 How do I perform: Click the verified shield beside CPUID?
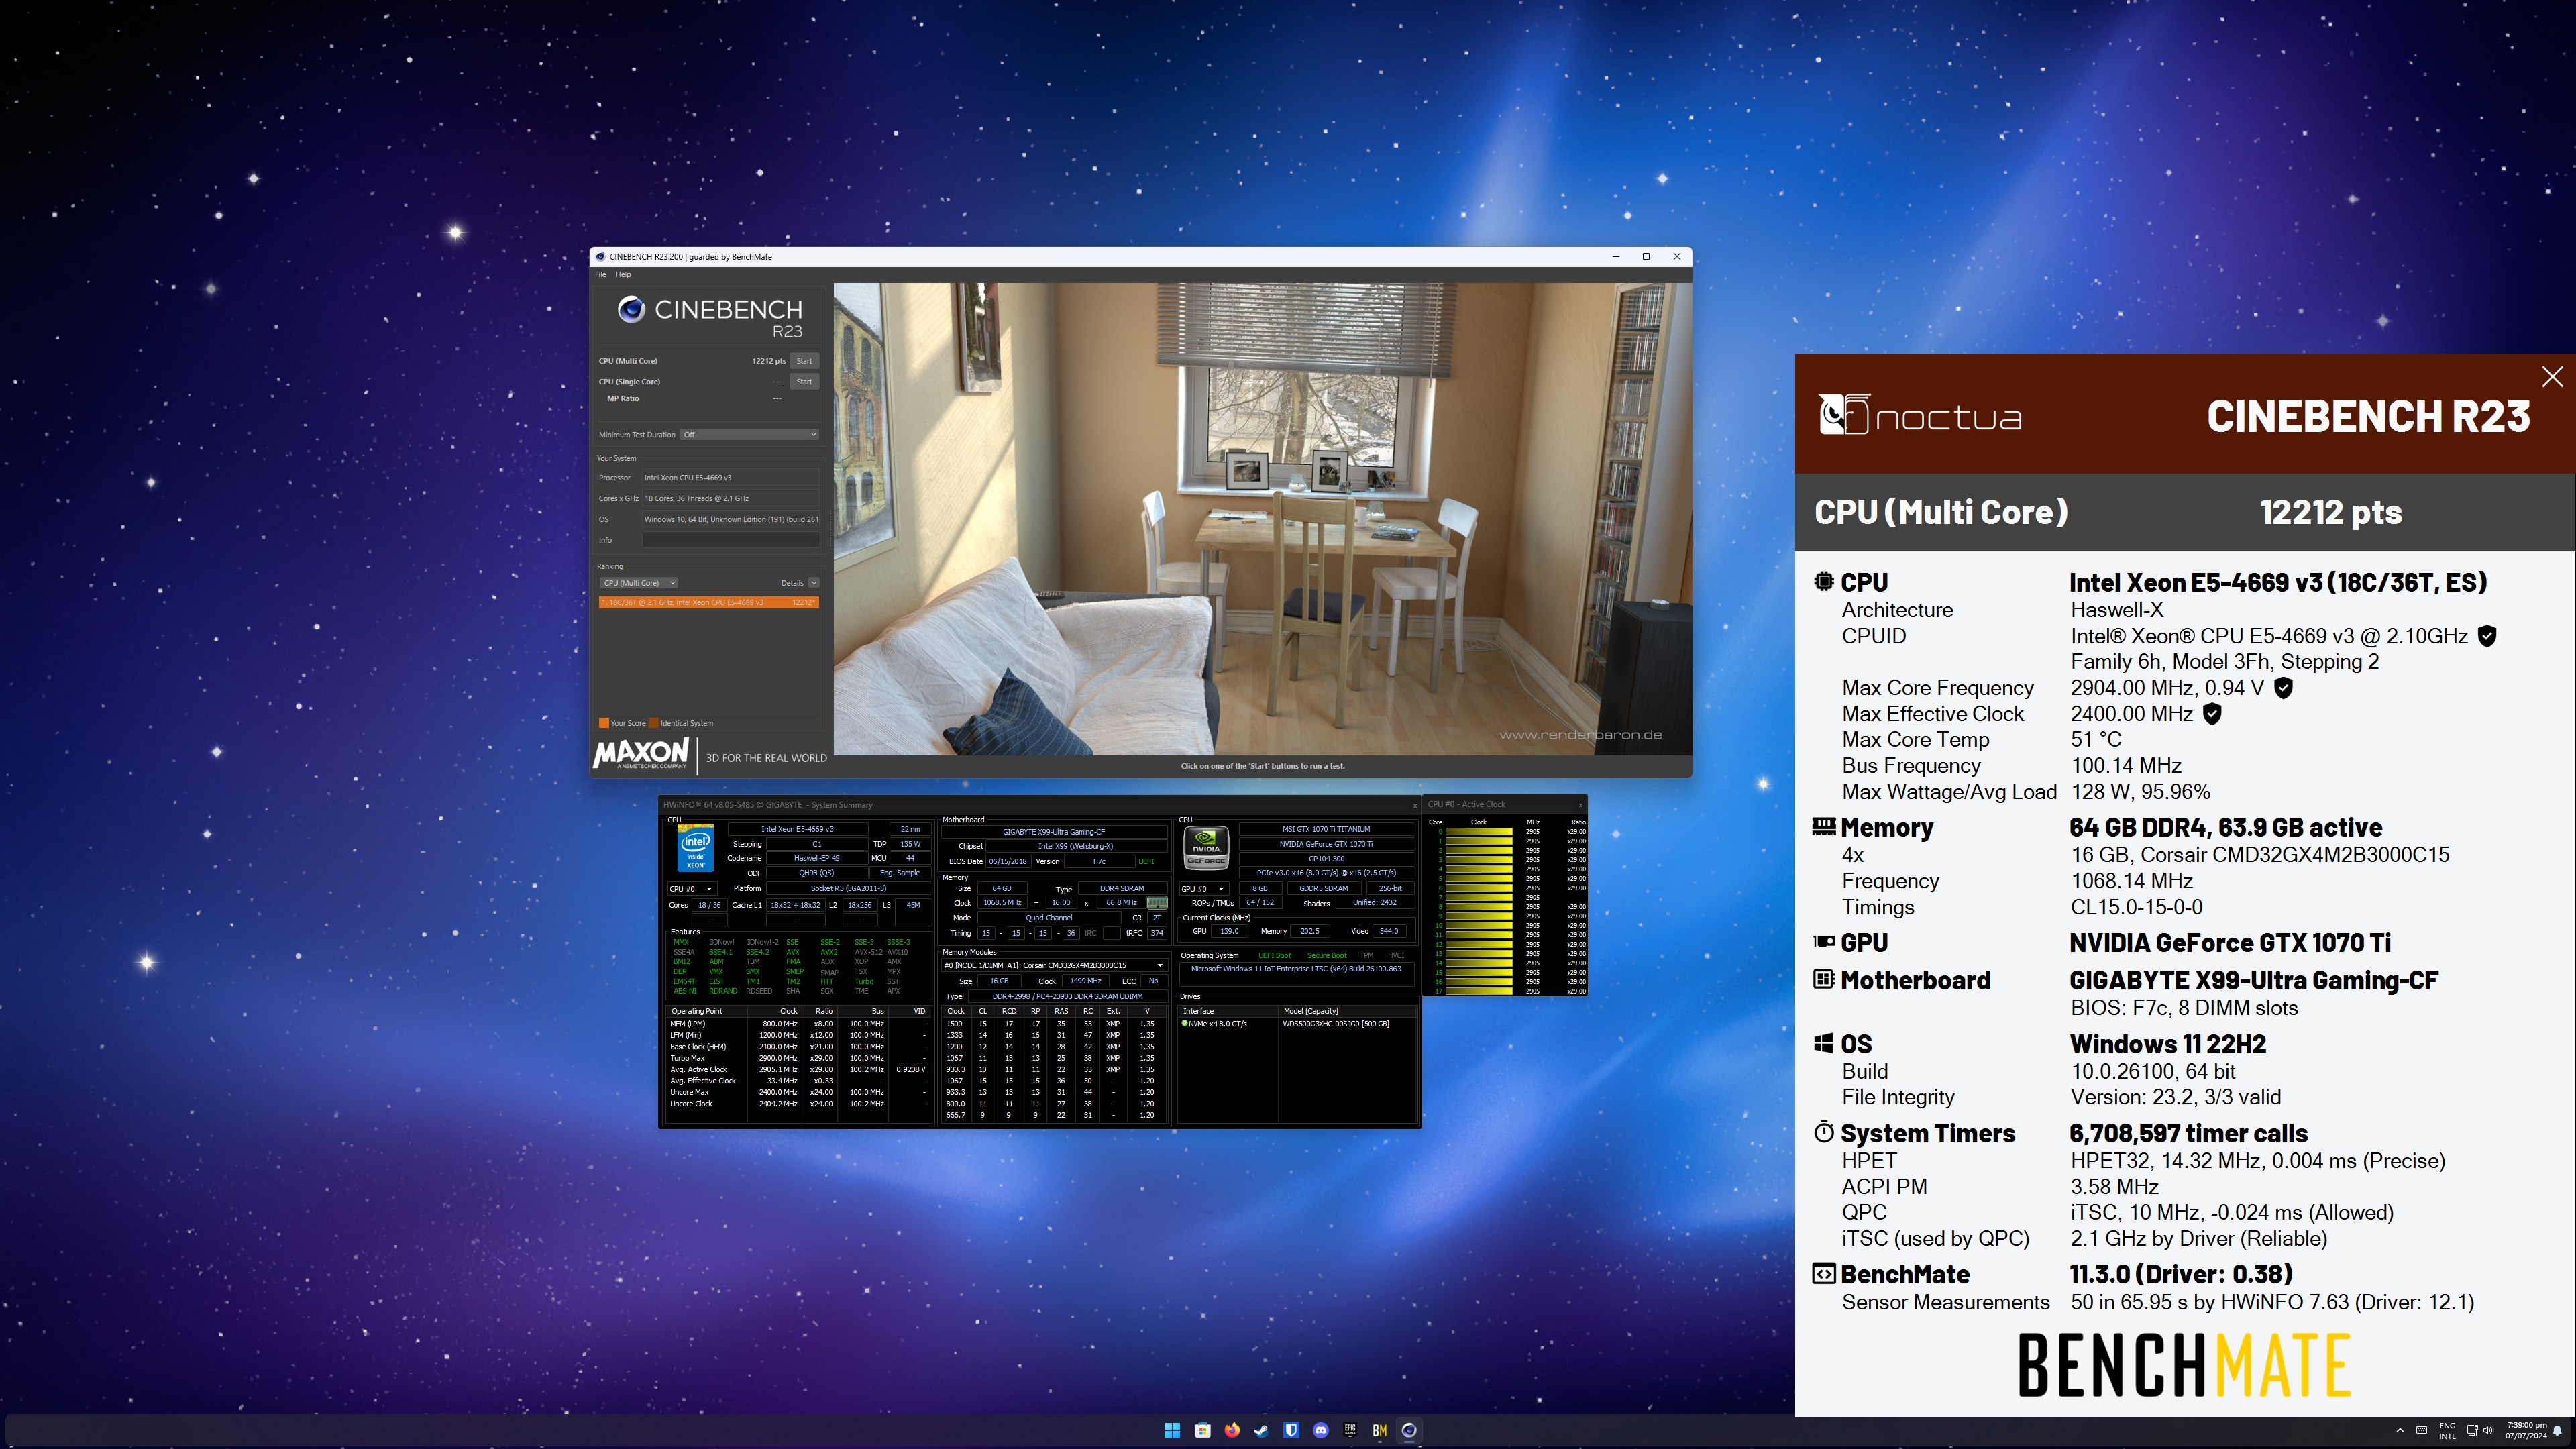[x=2488, y=636]
